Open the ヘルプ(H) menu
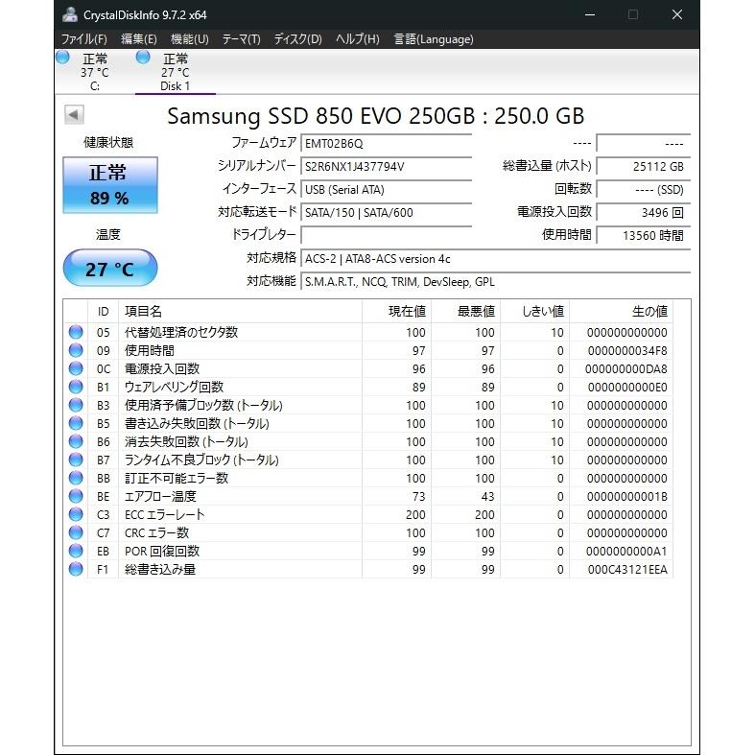 pyautogui.click(x=358, y=39)
